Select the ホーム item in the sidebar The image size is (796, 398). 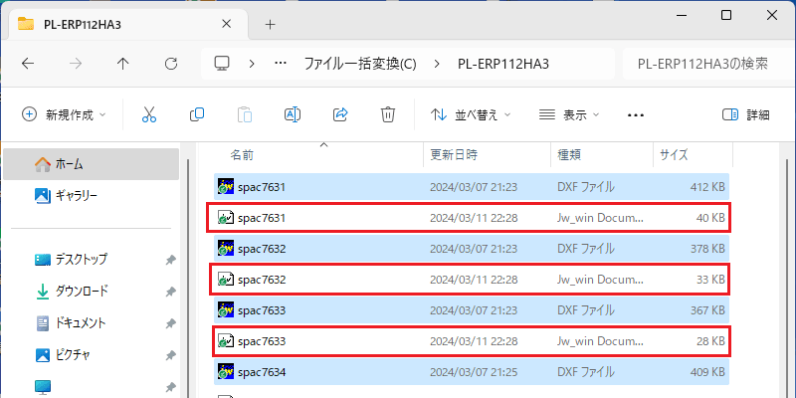[x=92, y=164]
